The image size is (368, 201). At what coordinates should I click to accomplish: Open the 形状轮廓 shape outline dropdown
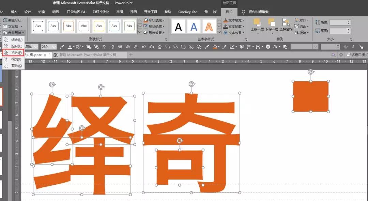click(154, 26)
